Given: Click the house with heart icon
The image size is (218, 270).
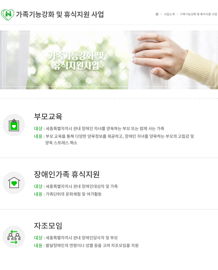Looking at the screenshot, I should point(14,183).
